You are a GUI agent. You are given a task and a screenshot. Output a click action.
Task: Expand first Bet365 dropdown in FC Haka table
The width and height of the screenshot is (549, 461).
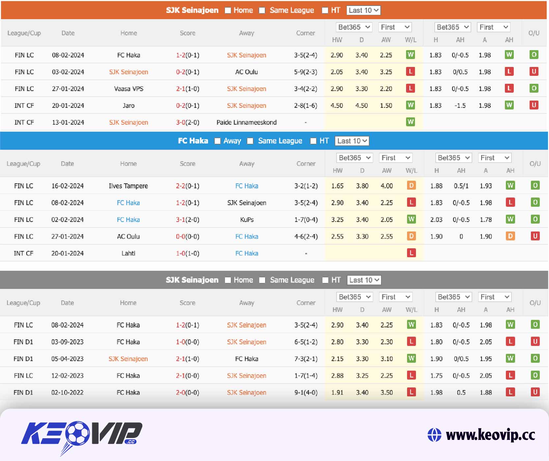[x=354, y=158]
